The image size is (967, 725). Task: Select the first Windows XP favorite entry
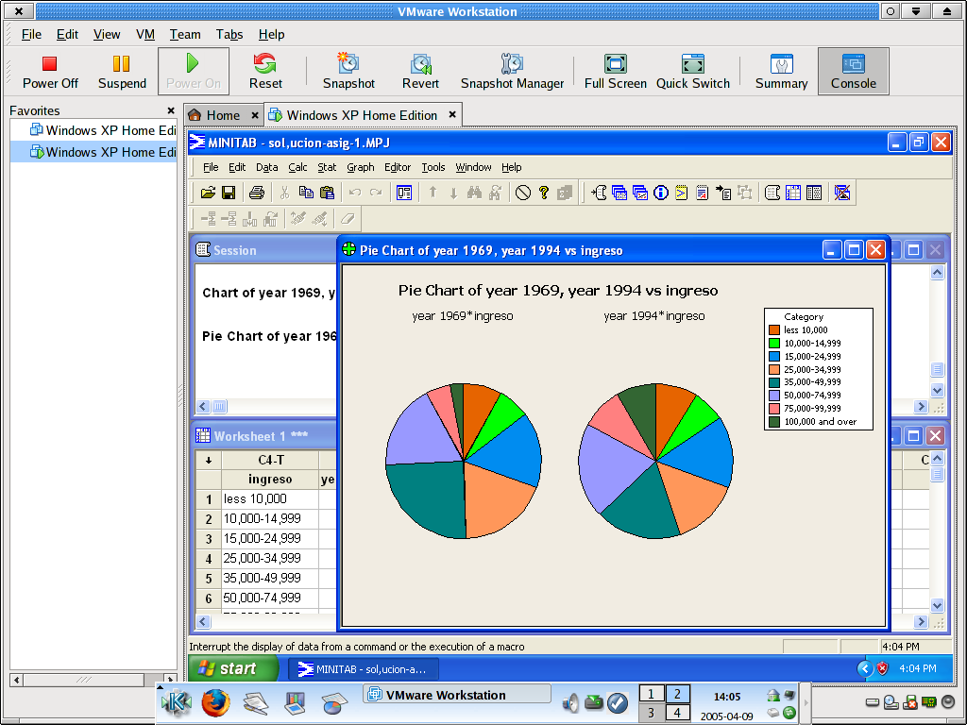(x=93, y=130)
